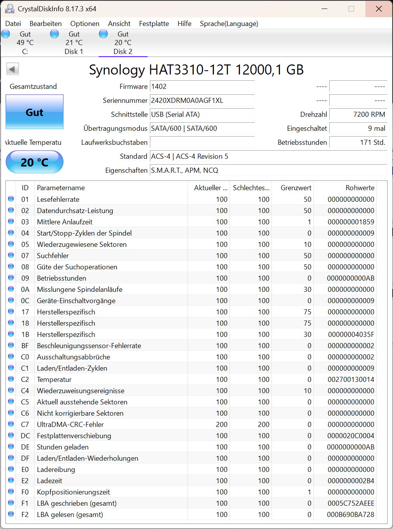Click the Seriennummer field

(202, 101)
